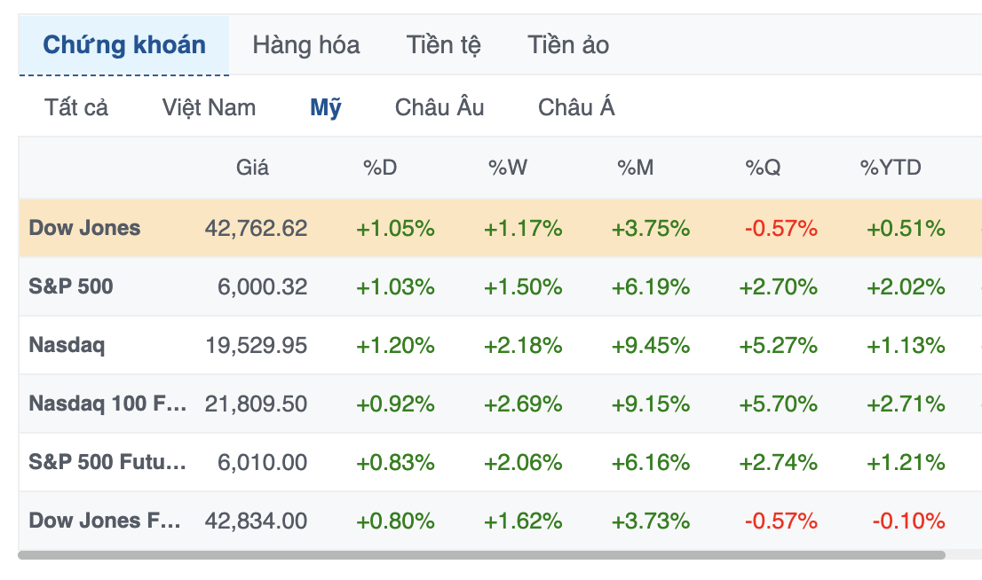Sort by the %D column header
982x580 pixels.
(x=380, y=168)
